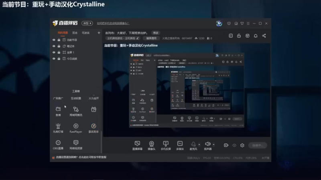Expand the microphone volume arrow
This screenshot has width=321, height=180.
click(x=199, y=144)
